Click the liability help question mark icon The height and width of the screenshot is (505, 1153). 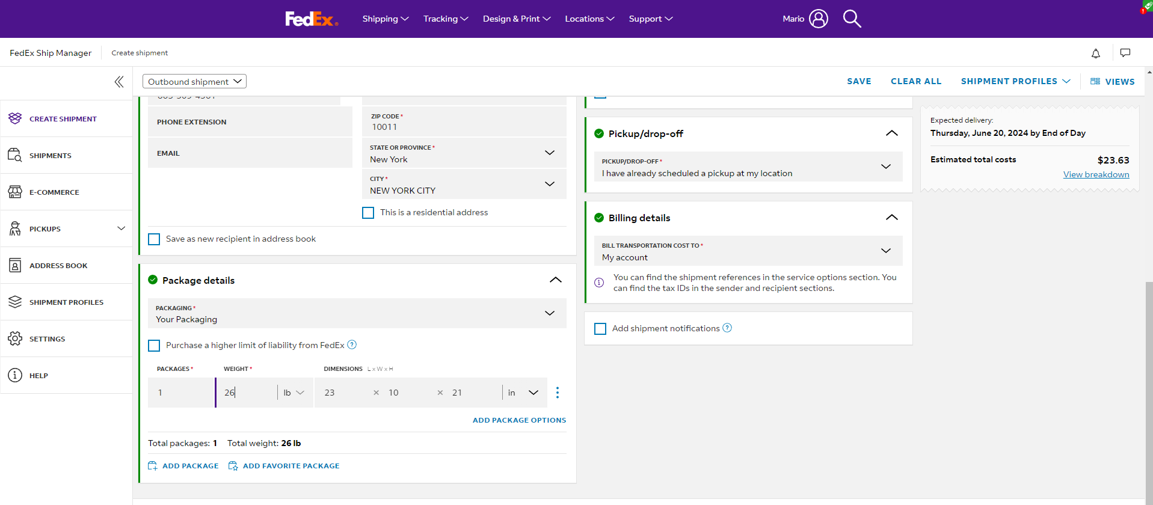pos(352,344)
